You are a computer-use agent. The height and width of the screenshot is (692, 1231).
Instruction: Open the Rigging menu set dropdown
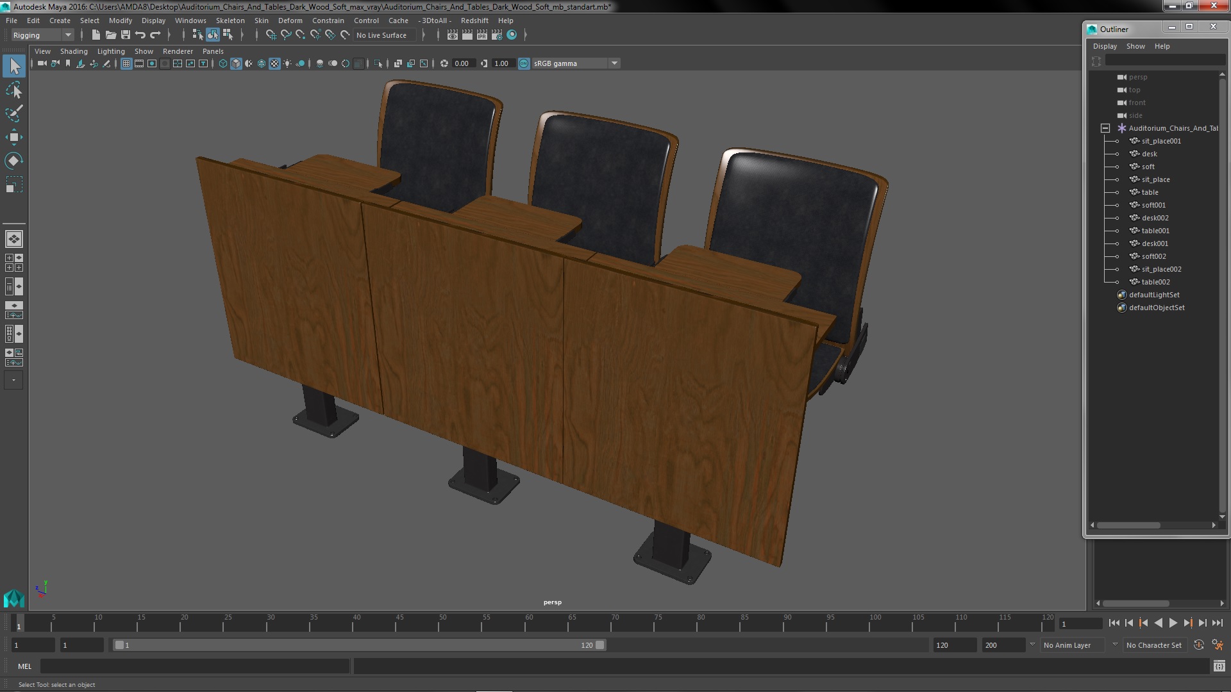click(42, 35)
